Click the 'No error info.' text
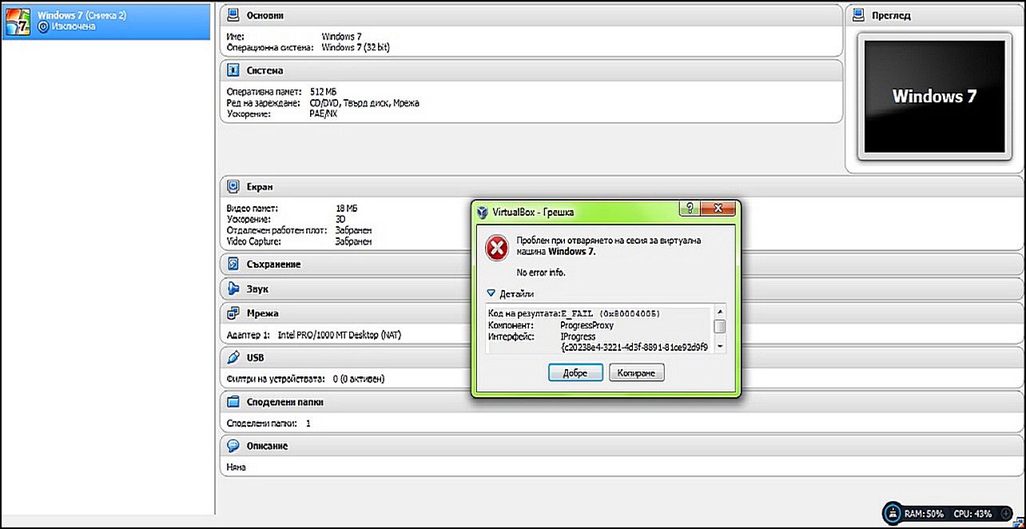Image resolution: width=1026 pixels, height=529 pixels. pos(541,272)
